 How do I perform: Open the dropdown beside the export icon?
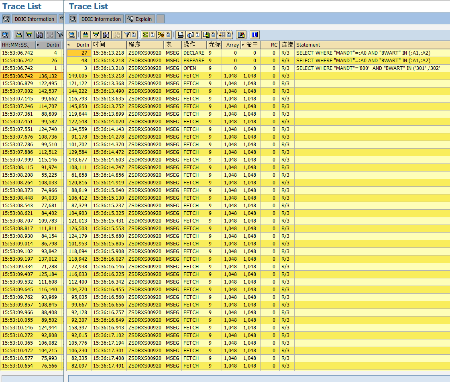[x=213, y=35]
